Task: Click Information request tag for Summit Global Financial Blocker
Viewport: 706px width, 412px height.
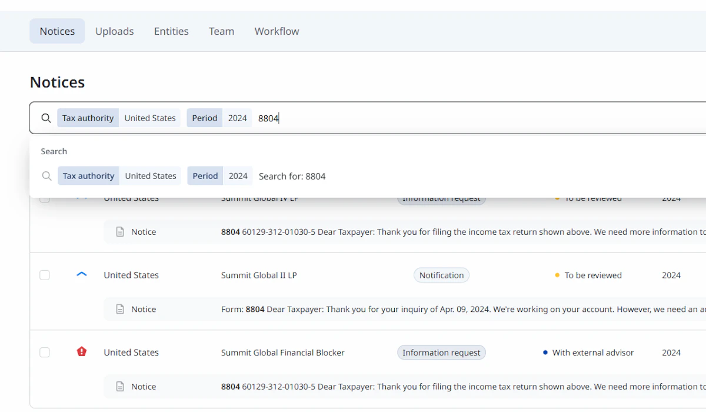Action: 441,353
